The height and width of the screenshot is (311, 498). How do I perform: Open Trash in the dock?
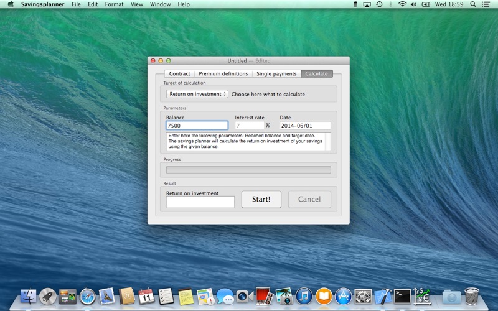(x=471, y=297)
